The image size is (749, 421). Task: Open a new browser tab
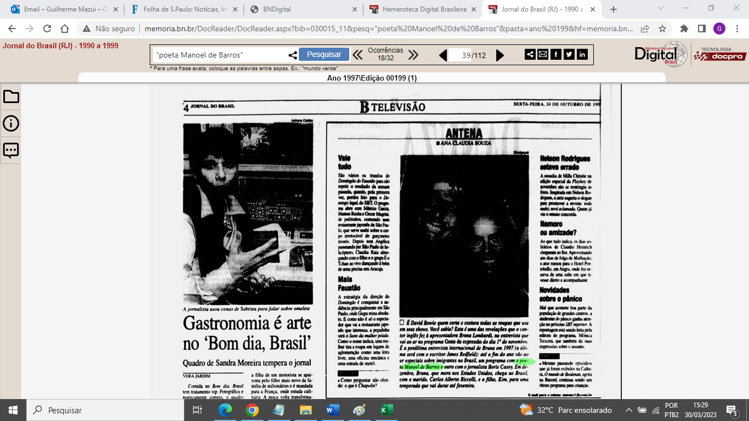point(614,9)
